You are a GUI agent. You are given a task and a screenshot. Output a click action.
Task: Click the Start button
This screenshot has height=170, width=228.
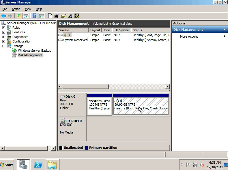coord(7,165)
